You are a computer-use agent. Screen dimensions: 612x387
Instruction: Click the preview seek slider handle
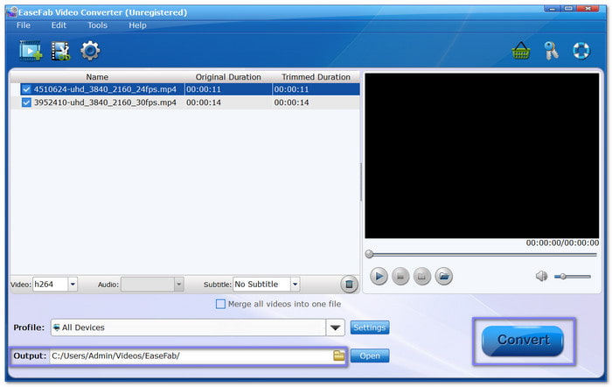point(369,255)
